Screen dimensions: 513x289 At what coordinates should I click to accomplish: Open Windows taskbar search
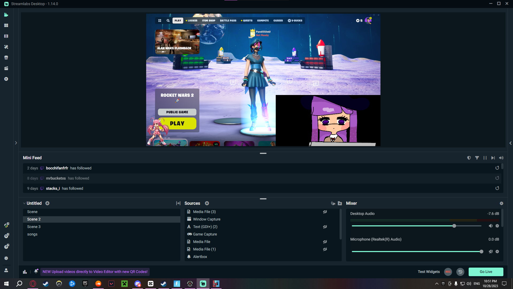tap(19, 284)
